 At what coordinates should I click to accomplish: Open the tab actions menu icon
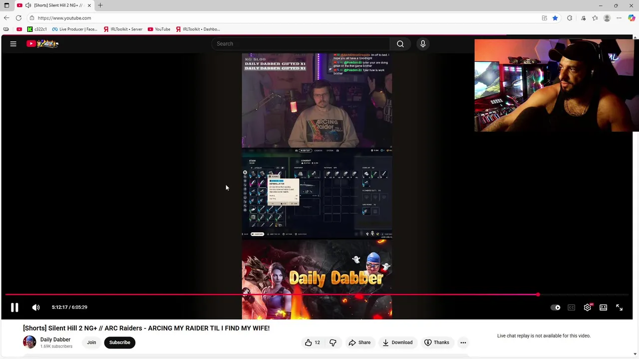tap(6, 5)
